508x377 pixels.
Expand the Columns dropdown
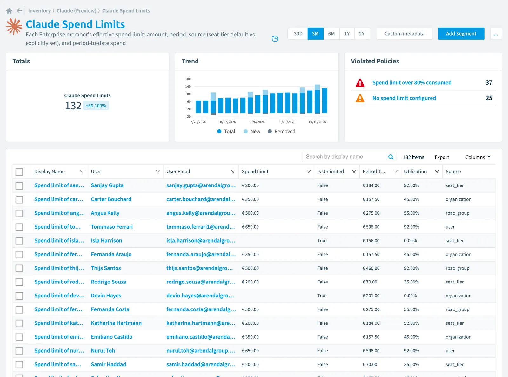click(478, 157)
